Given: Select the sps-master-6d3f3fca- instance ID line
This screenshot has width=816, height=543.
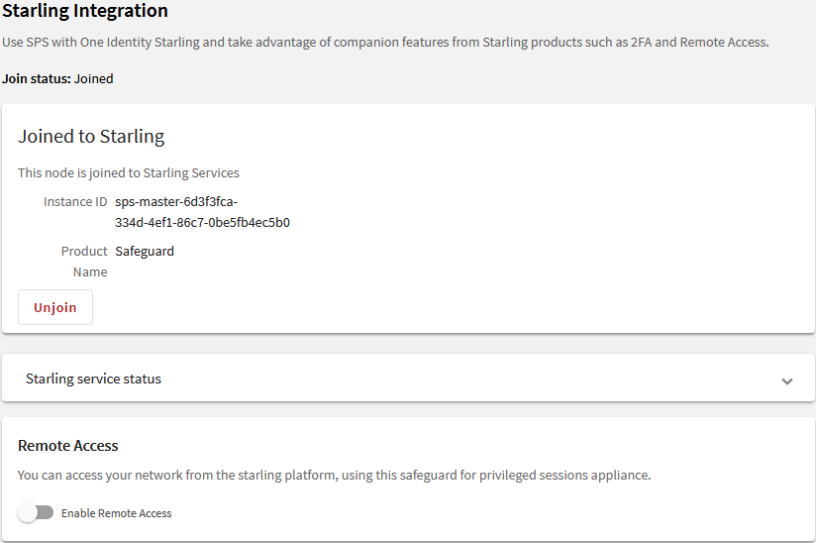Looking at the screenshot, I should [176, 201].
